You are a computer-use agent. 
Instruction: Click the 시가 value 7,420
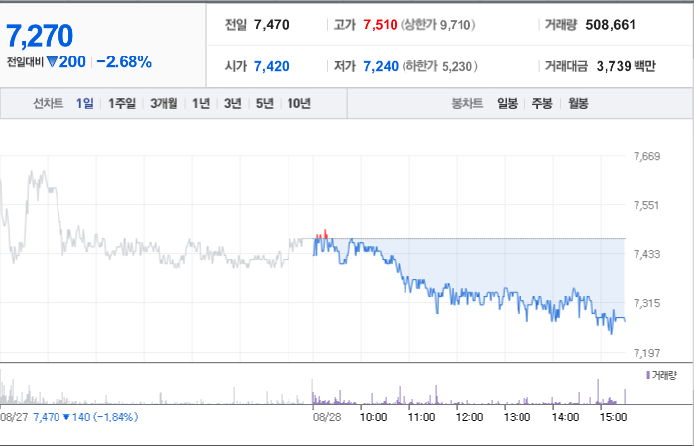pyautogui.click(x=272, y=66)
